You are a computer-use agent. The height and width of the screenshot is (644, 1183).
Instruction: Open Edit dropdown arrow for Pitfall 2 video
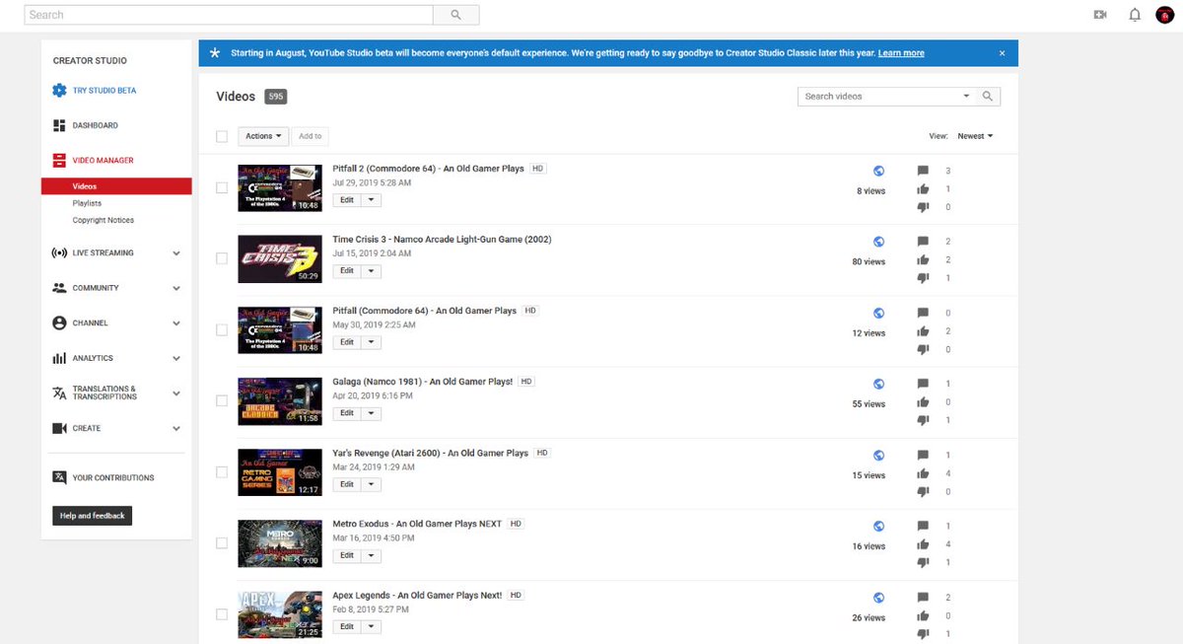coord(371,199)
